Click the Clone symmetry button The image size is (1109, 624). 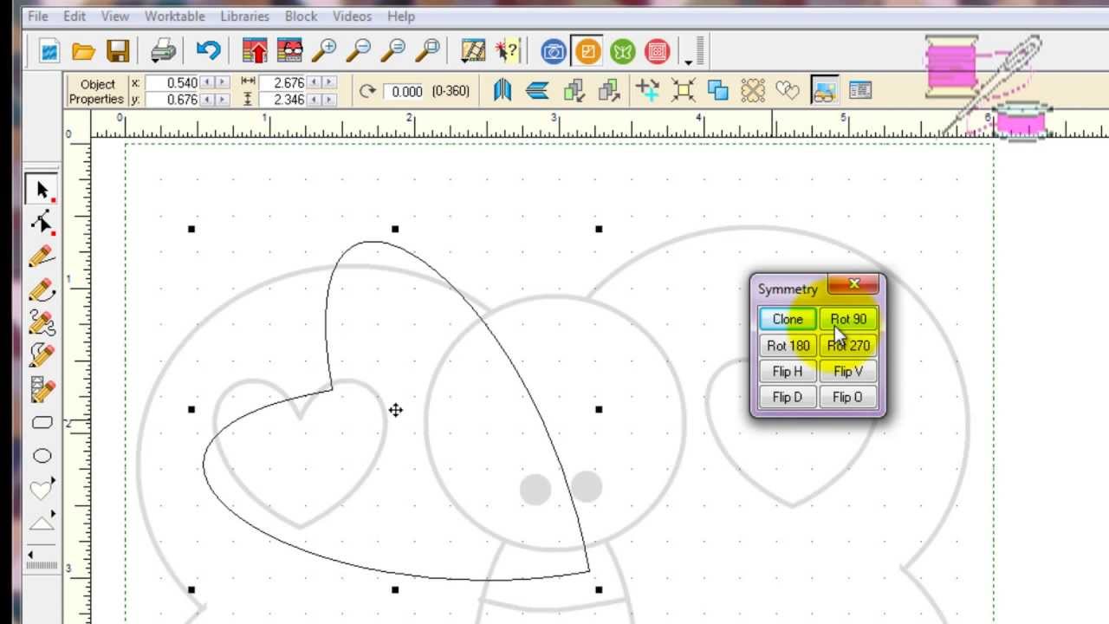coord(788,319)
